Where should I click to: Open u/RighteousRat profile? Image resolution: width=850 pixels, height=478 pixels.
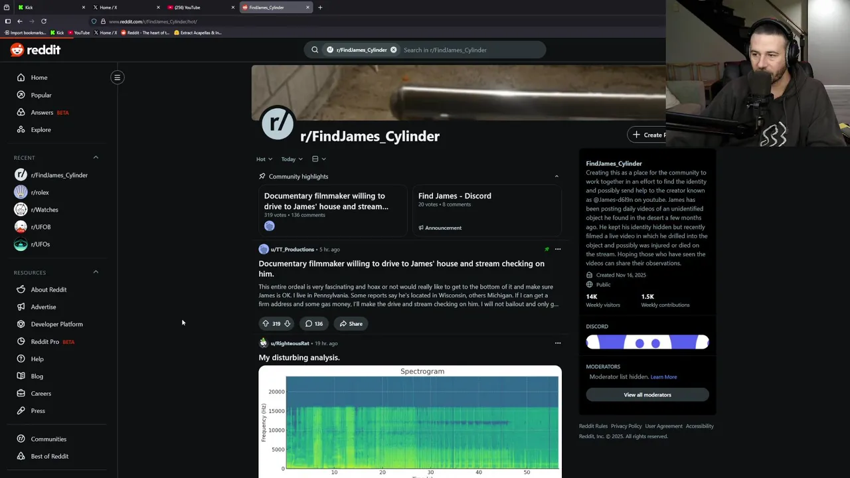click(290, 343)
